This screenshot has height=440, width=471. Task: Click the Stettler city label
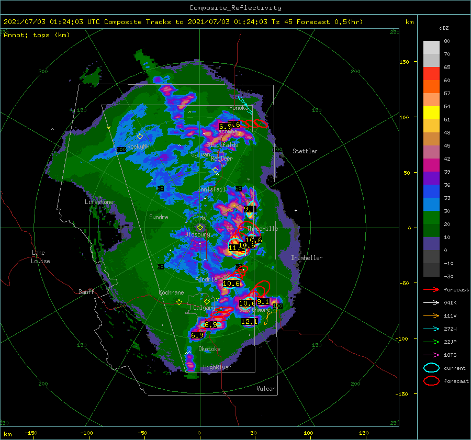(305, 151)
